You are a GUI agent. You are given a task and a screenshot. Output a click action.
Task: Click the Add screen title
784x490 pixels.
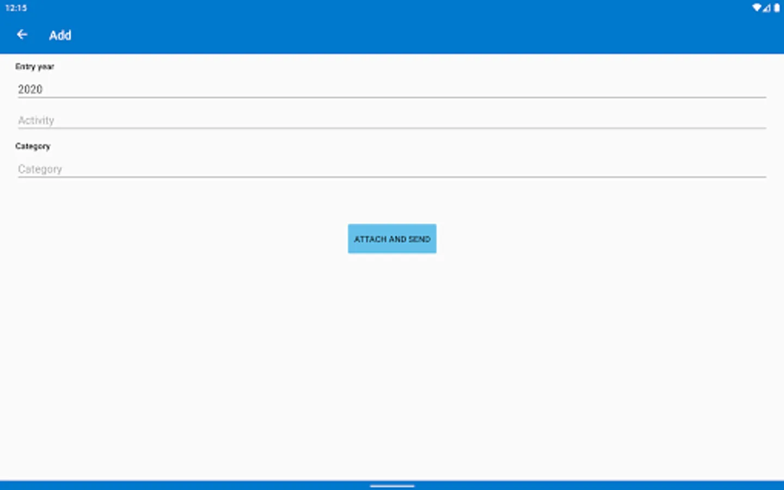click(x=60, y=35)
